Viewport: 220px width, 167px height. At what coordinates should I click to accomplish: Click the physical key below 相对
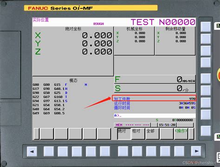pyautogui.click(x=137, y=151)
